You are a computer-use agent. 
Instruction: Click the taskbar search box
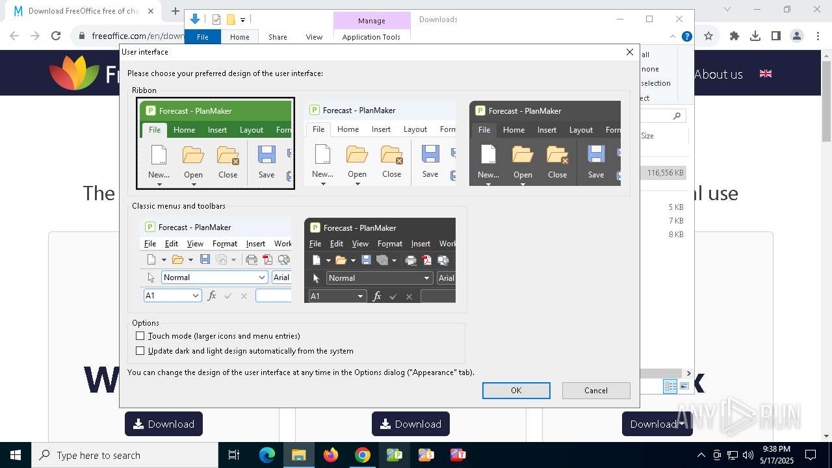pos(124,455)
